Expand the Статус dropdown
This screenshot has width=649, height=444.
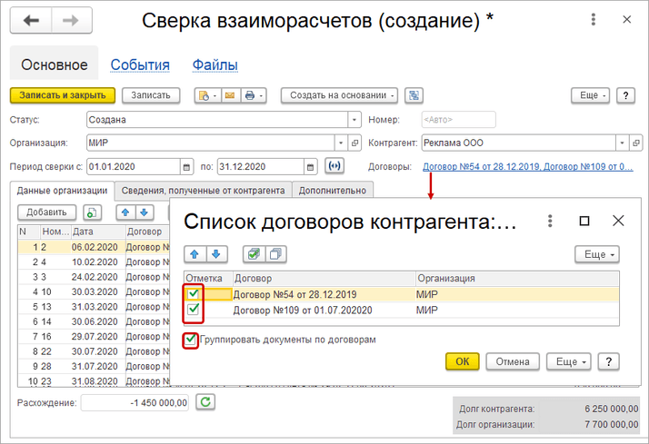(x=354, y=120)
